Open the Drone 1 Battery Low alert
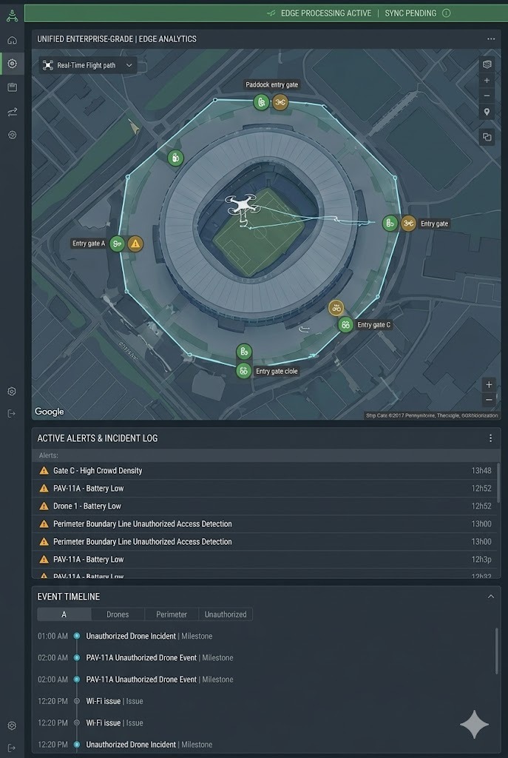Image resolution: width=508 pixels, height=758 pixels. [x=87, y=506]
